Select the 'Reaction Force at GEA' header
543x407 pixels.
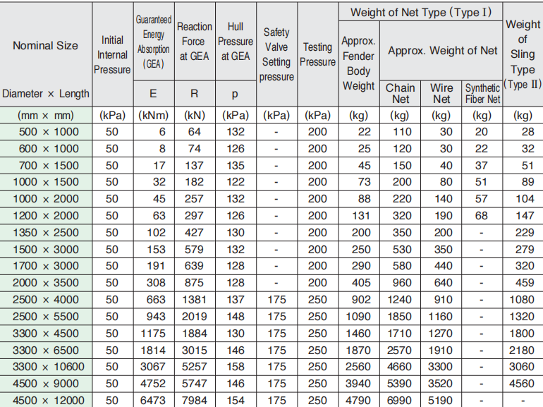194,42
